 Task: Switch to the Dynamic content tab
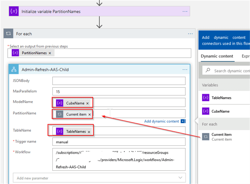point(217,56)
